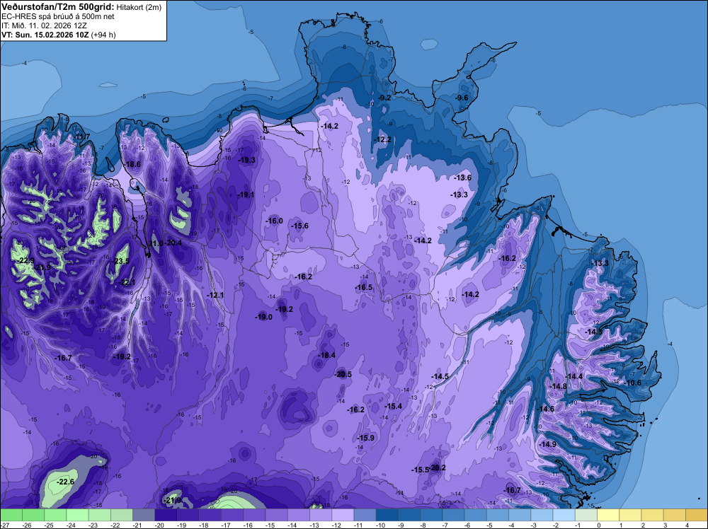Click the -11.7 temperature value on map
Screen dimensions: 708x529
pyautogui.click(x=81, y=136)
